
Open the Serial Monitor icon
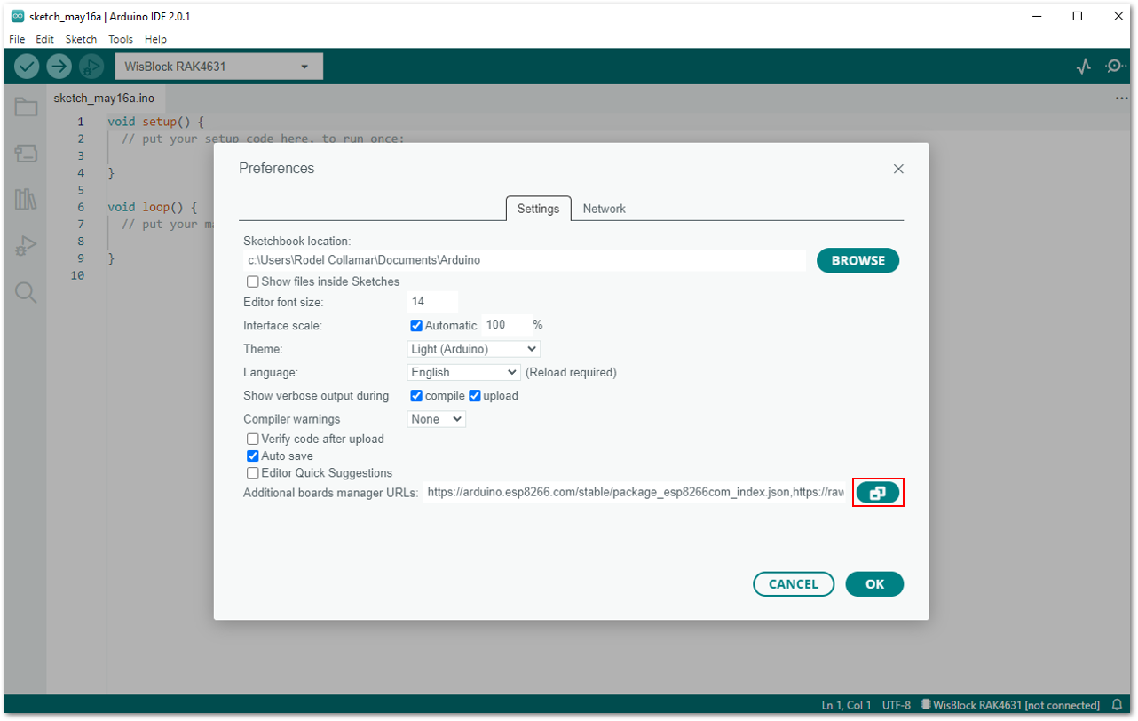1115,66
